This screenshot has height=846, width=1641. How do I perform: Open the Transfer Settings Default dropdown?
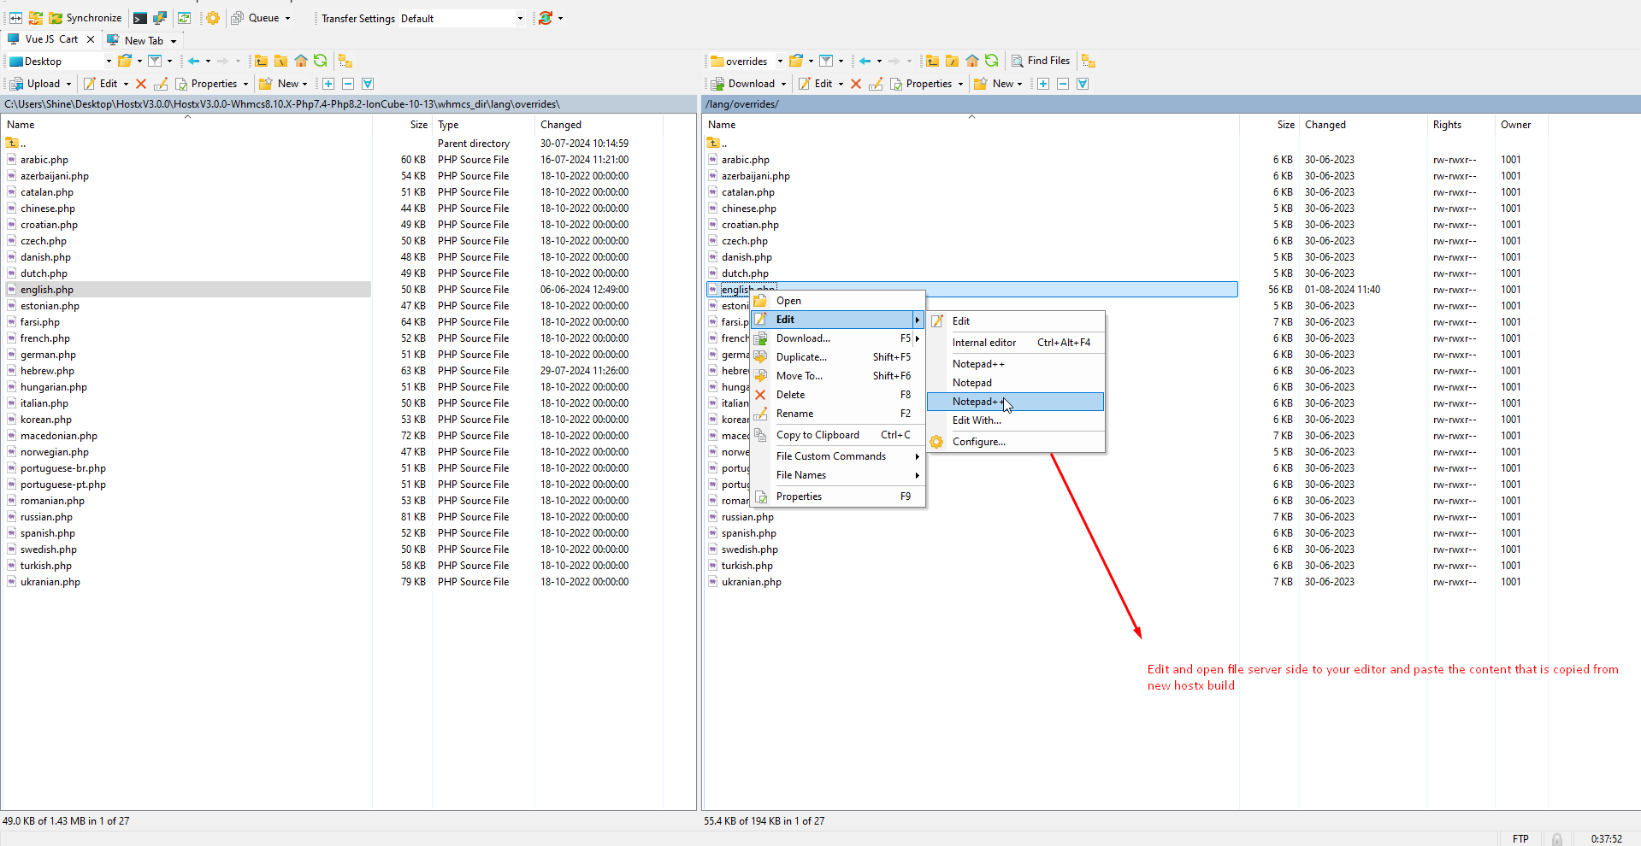(519, 18)
